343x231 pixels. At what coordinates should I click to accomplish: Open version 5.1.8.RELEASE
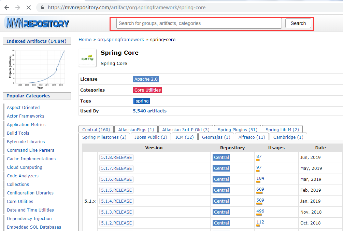(x=116, y=158)
